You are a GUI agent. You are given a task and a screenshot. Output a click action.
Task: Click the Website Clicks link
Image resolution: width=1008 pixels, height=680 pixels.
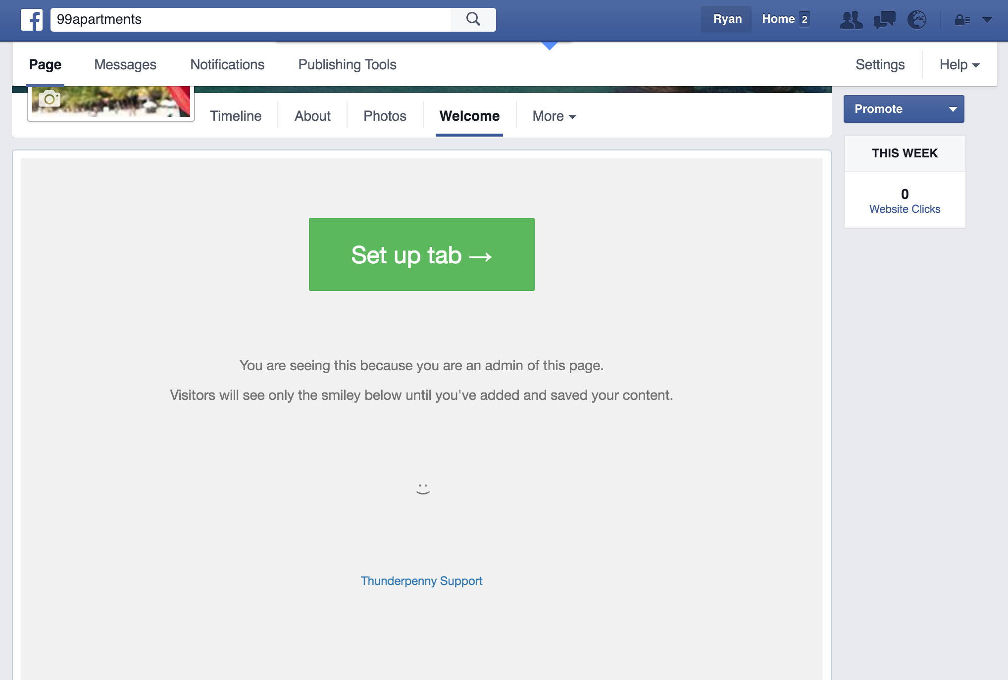click(x=905, y=209)
